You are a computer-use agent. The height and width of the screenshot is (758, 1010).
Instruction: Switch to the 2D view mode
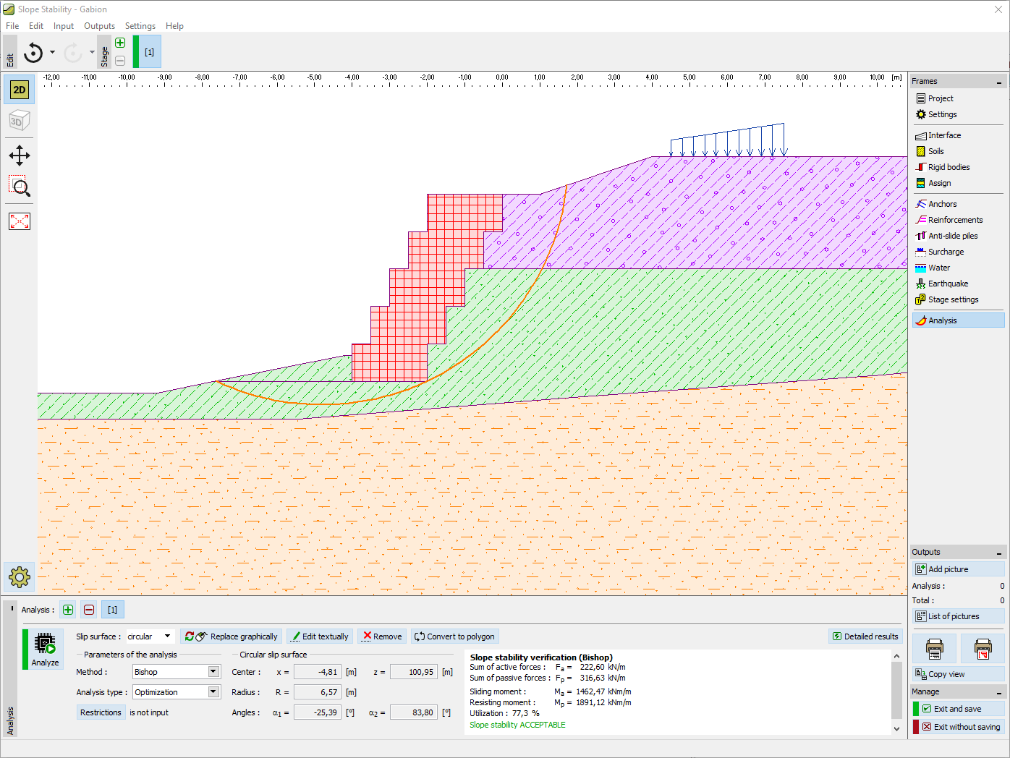(x=19, y=90)
